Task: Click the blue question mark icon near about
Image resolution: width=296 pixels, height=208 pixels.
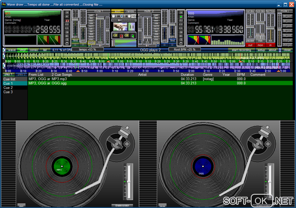Action: pyautogui.click(x=280, y=50)
